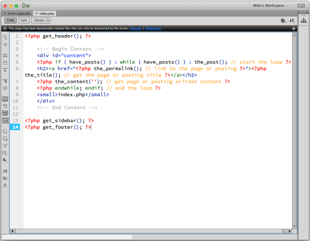Screen dimensions: 310x241
Task: Click the 'endwhile; endif;' line
Action: tap(98, 88)
